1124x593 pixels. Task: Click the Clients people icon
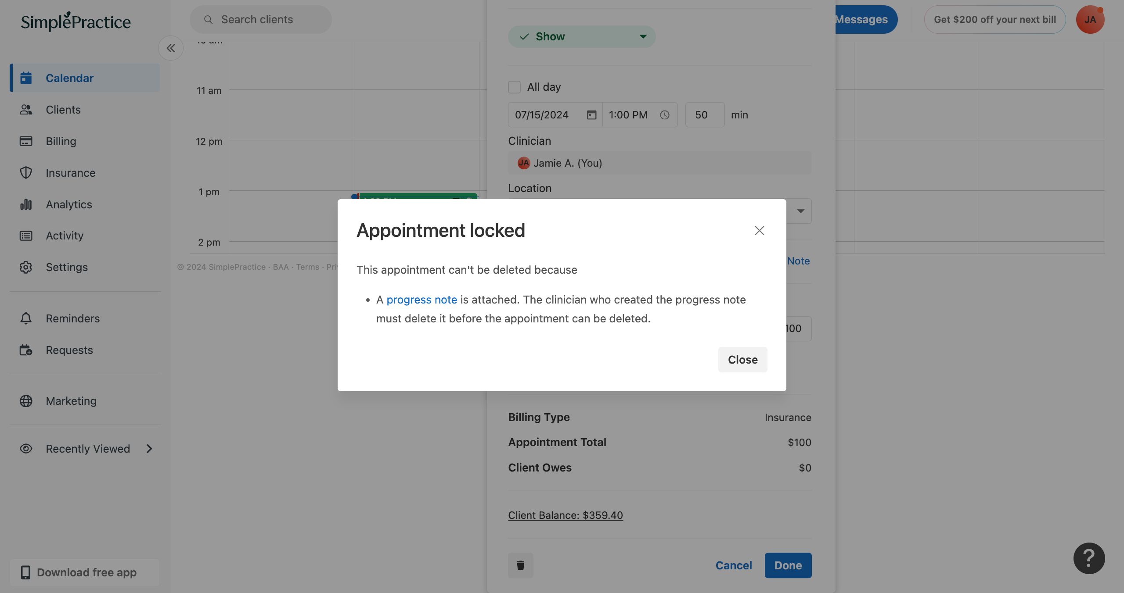pyautogui.click(x=26, y=110)
